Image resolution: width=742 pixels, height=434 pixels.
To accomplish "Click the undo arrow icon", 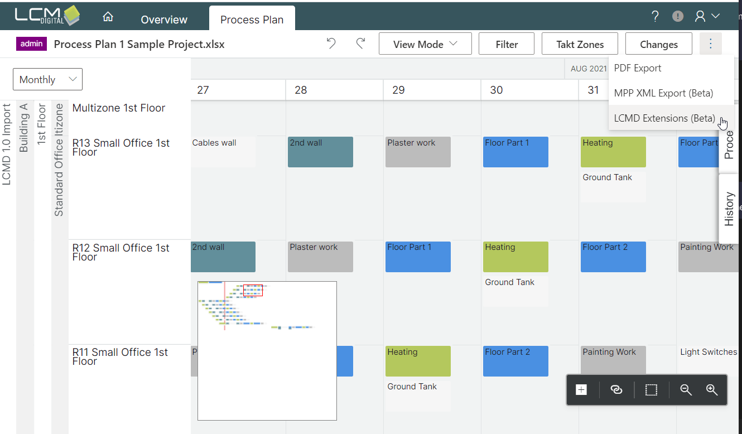I will click(331, 44).
